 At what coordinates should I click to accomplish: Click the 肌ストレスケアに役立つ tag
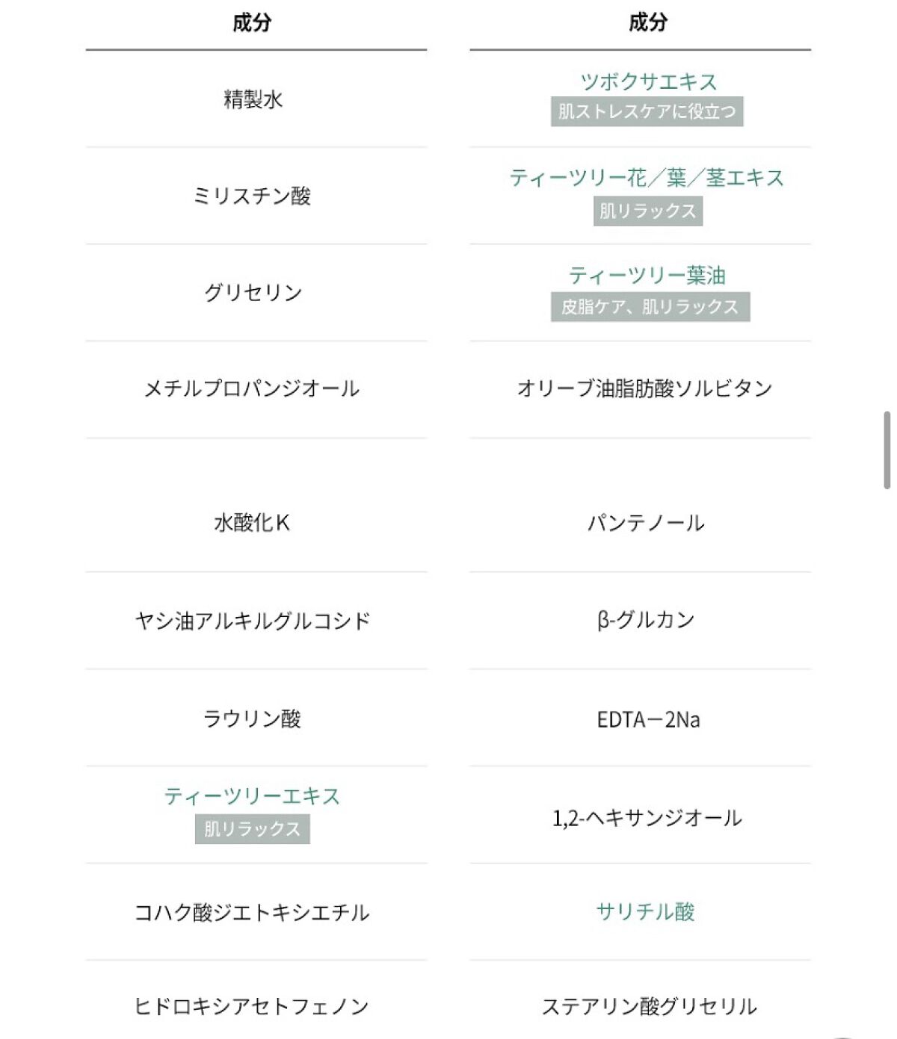(647, 112)
